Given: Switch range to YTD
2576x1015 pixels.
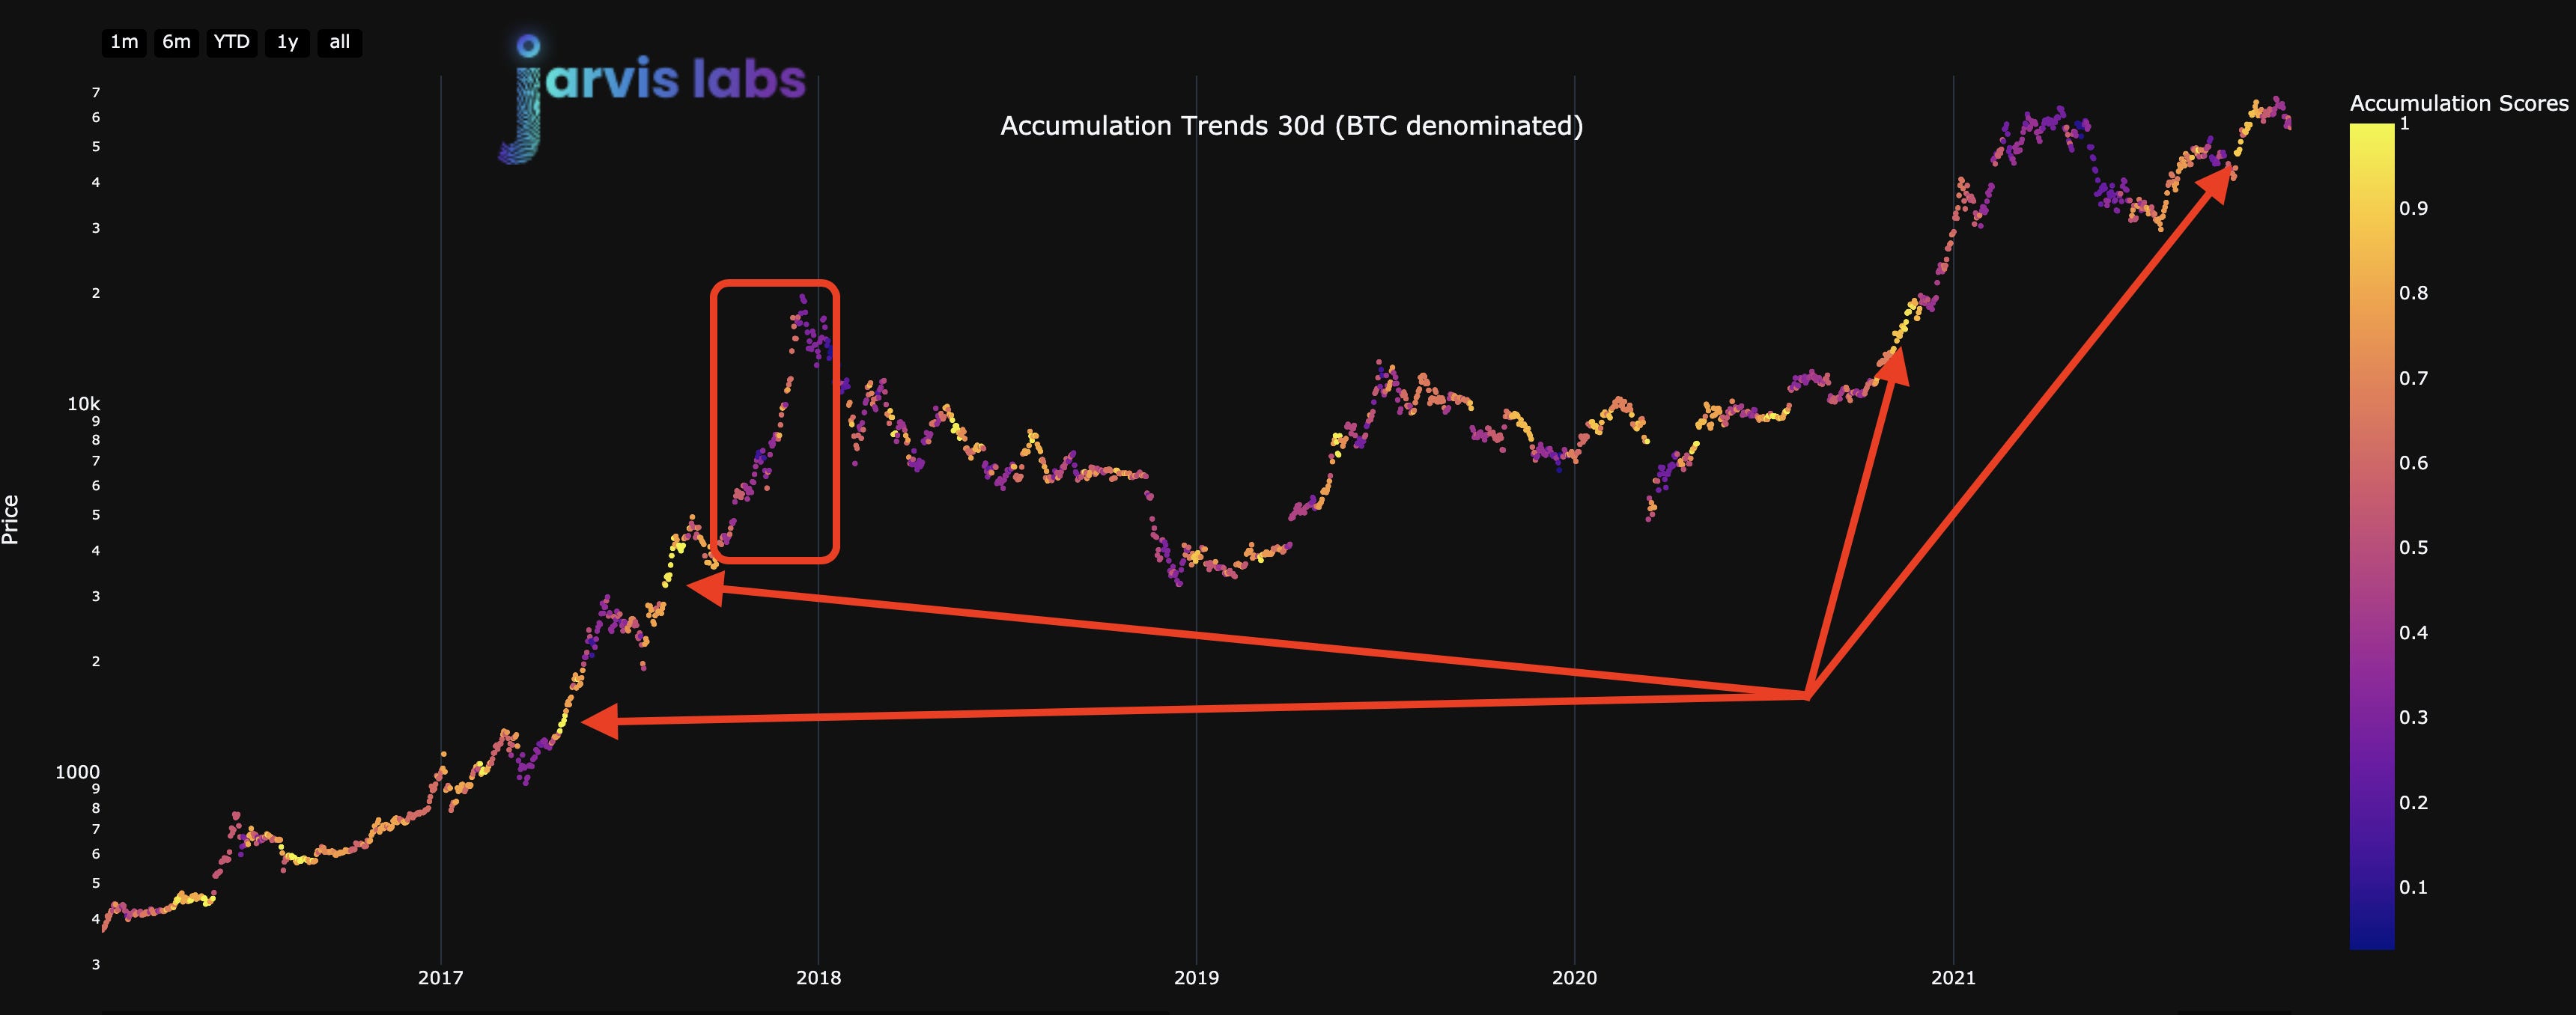Looking at the screenshot, I should tap(232, 42).
